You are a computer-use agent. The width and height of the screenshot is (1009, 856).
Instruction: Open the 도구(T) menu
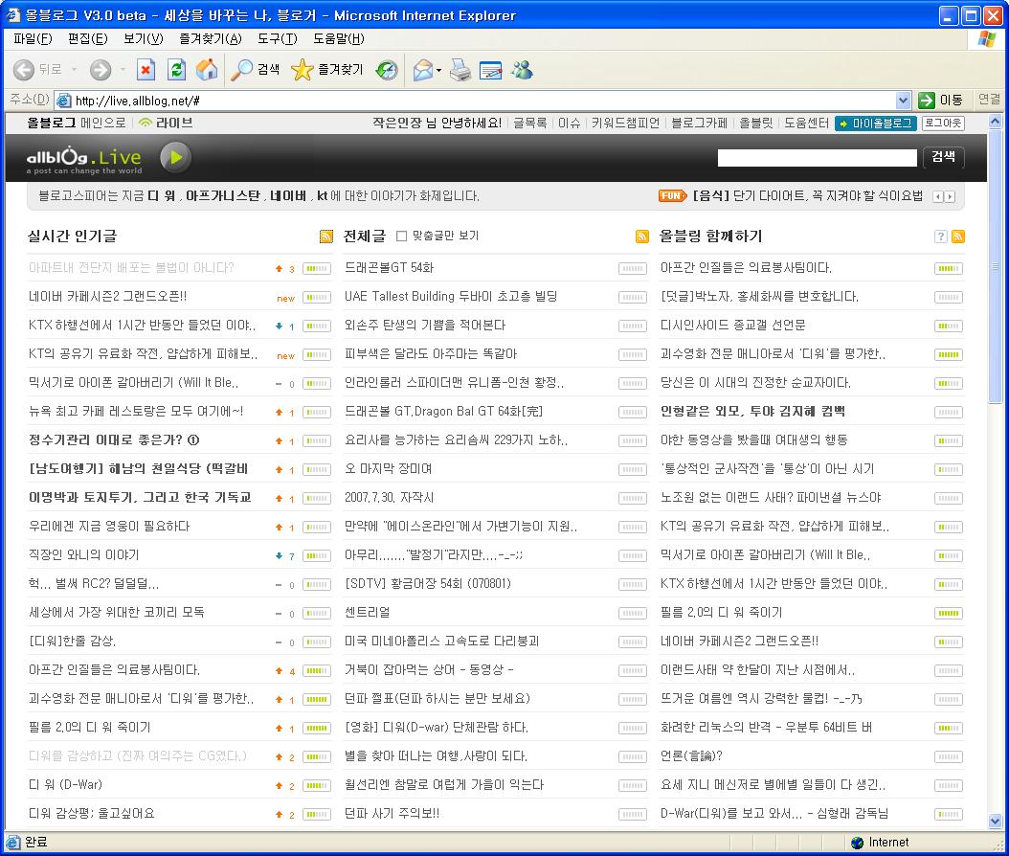pyautogui.click(x=277, y=38)
